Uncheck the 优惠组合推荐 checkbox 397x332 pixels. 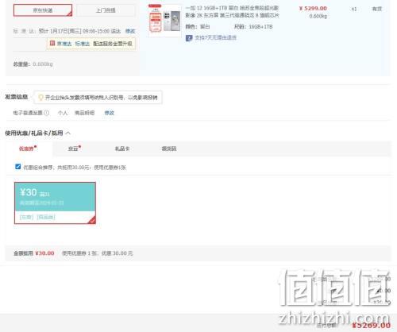coord(17,167)
